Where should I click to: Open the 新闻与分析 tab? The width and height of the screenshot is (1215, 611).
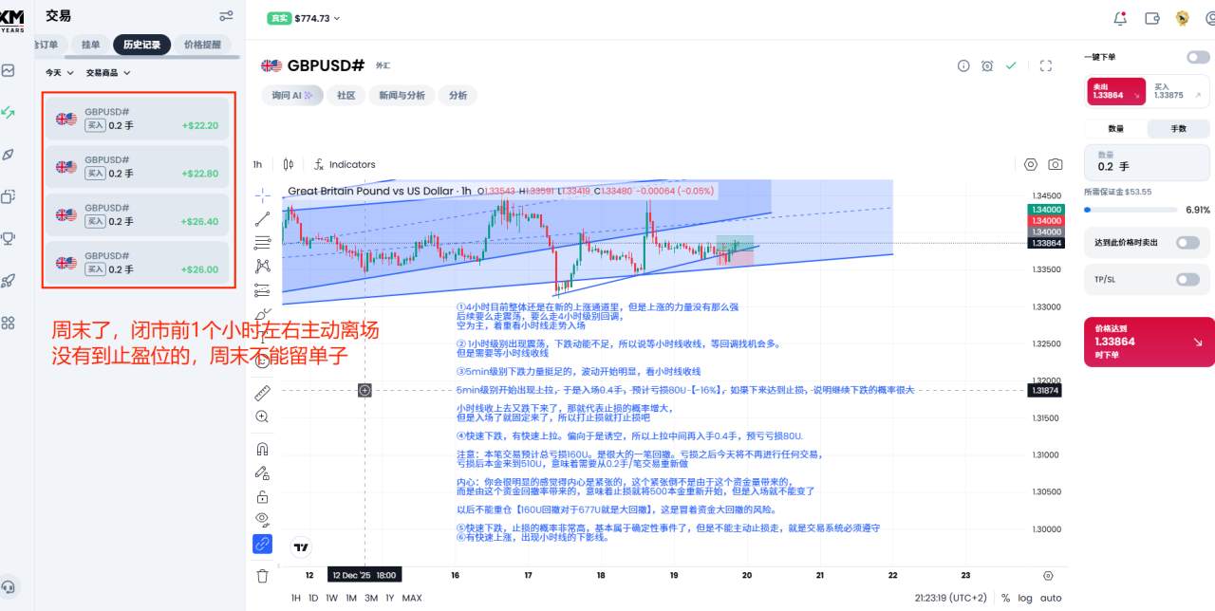click(x=402, y=95)
